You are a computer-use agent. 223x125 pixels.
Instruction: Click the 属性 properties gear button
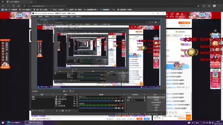pos(66,91)
